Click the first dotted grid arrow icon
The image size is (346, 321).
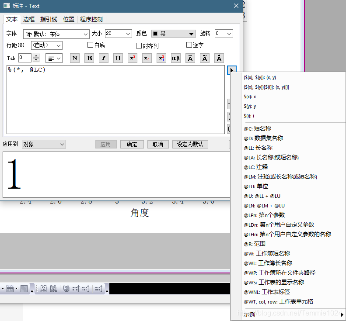coord(76,288)
